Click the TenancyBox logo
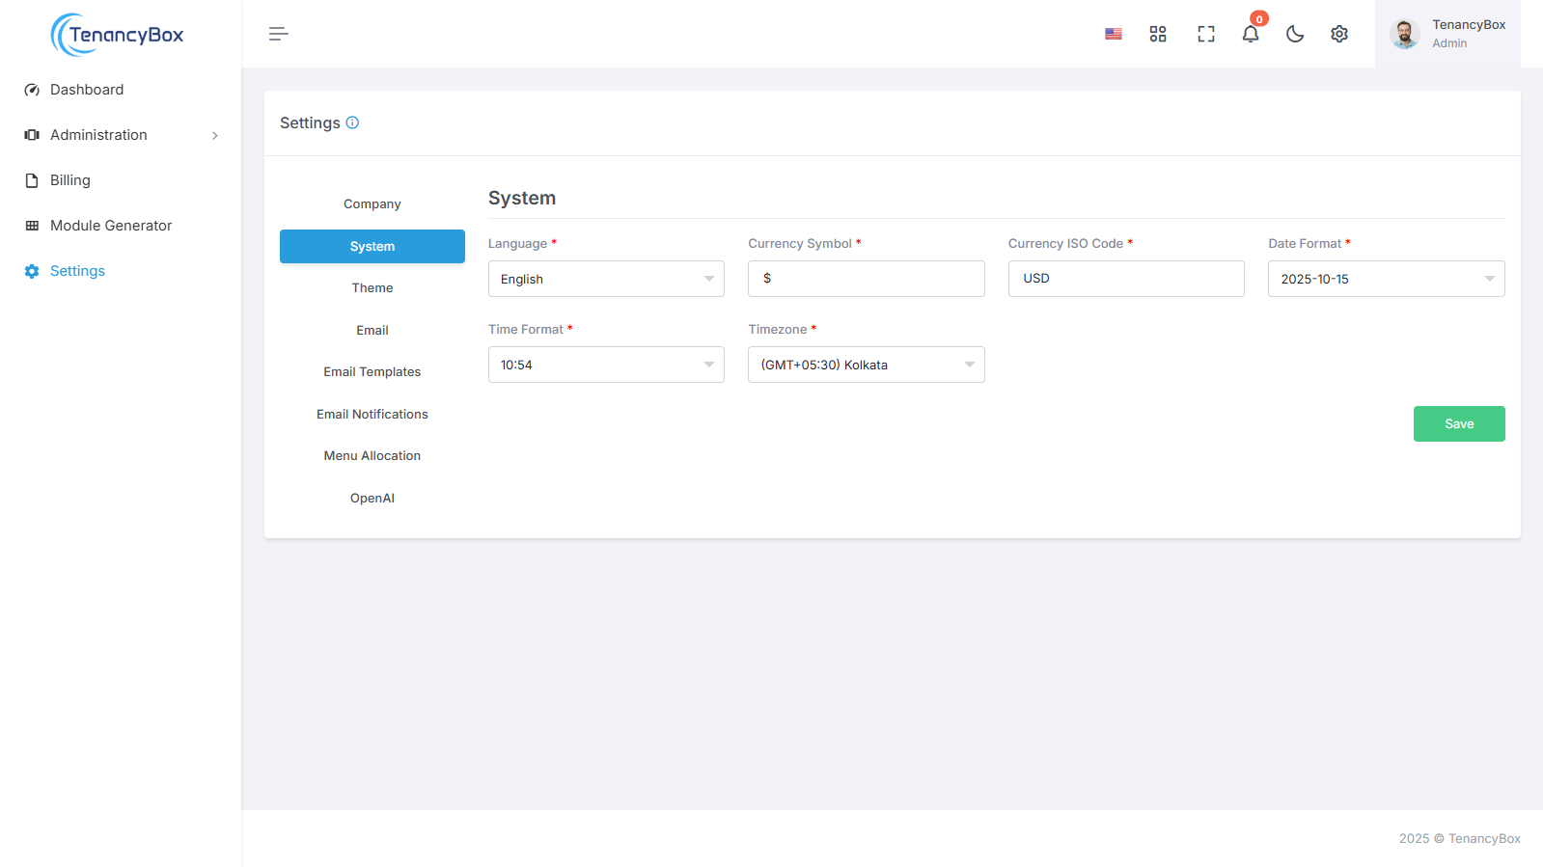Image resolution: width=1543 pixels, height=867 pixels. 118,35
